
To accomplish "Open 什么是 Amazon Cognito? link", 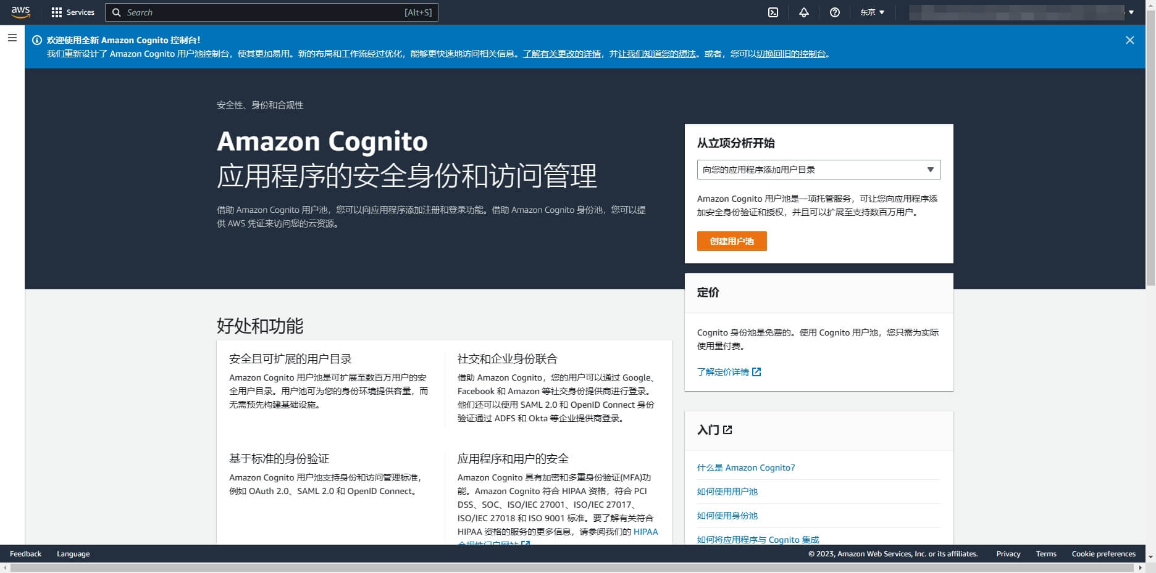I will (x=745, y=468).
